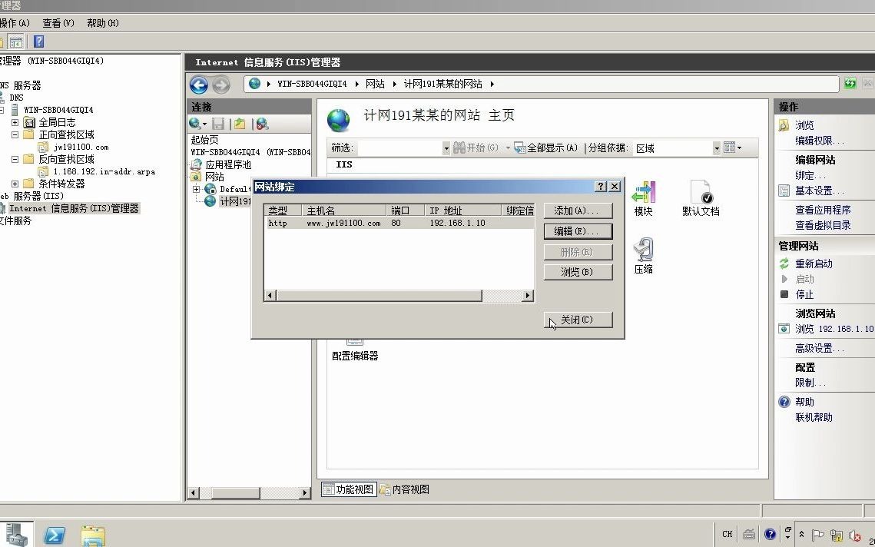Image resolution: width=875 pixels, height=547 pixels.
Task: Click the Browse (浏览) button in the dialog
Action: click(x=578, y=272)
